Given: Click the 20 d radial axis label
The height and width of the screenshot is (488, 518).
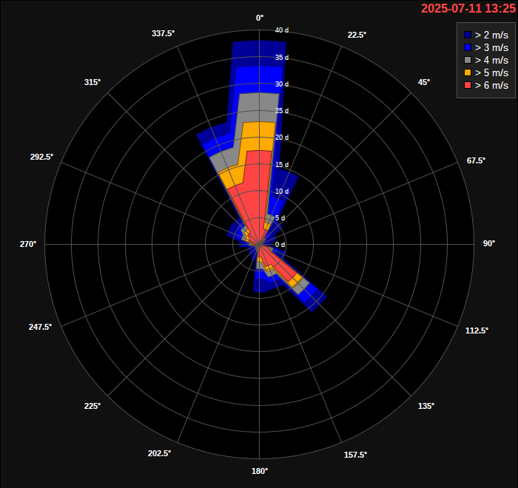Looking at the screenshot, I should pyautogui.click(x=282, y=138).
